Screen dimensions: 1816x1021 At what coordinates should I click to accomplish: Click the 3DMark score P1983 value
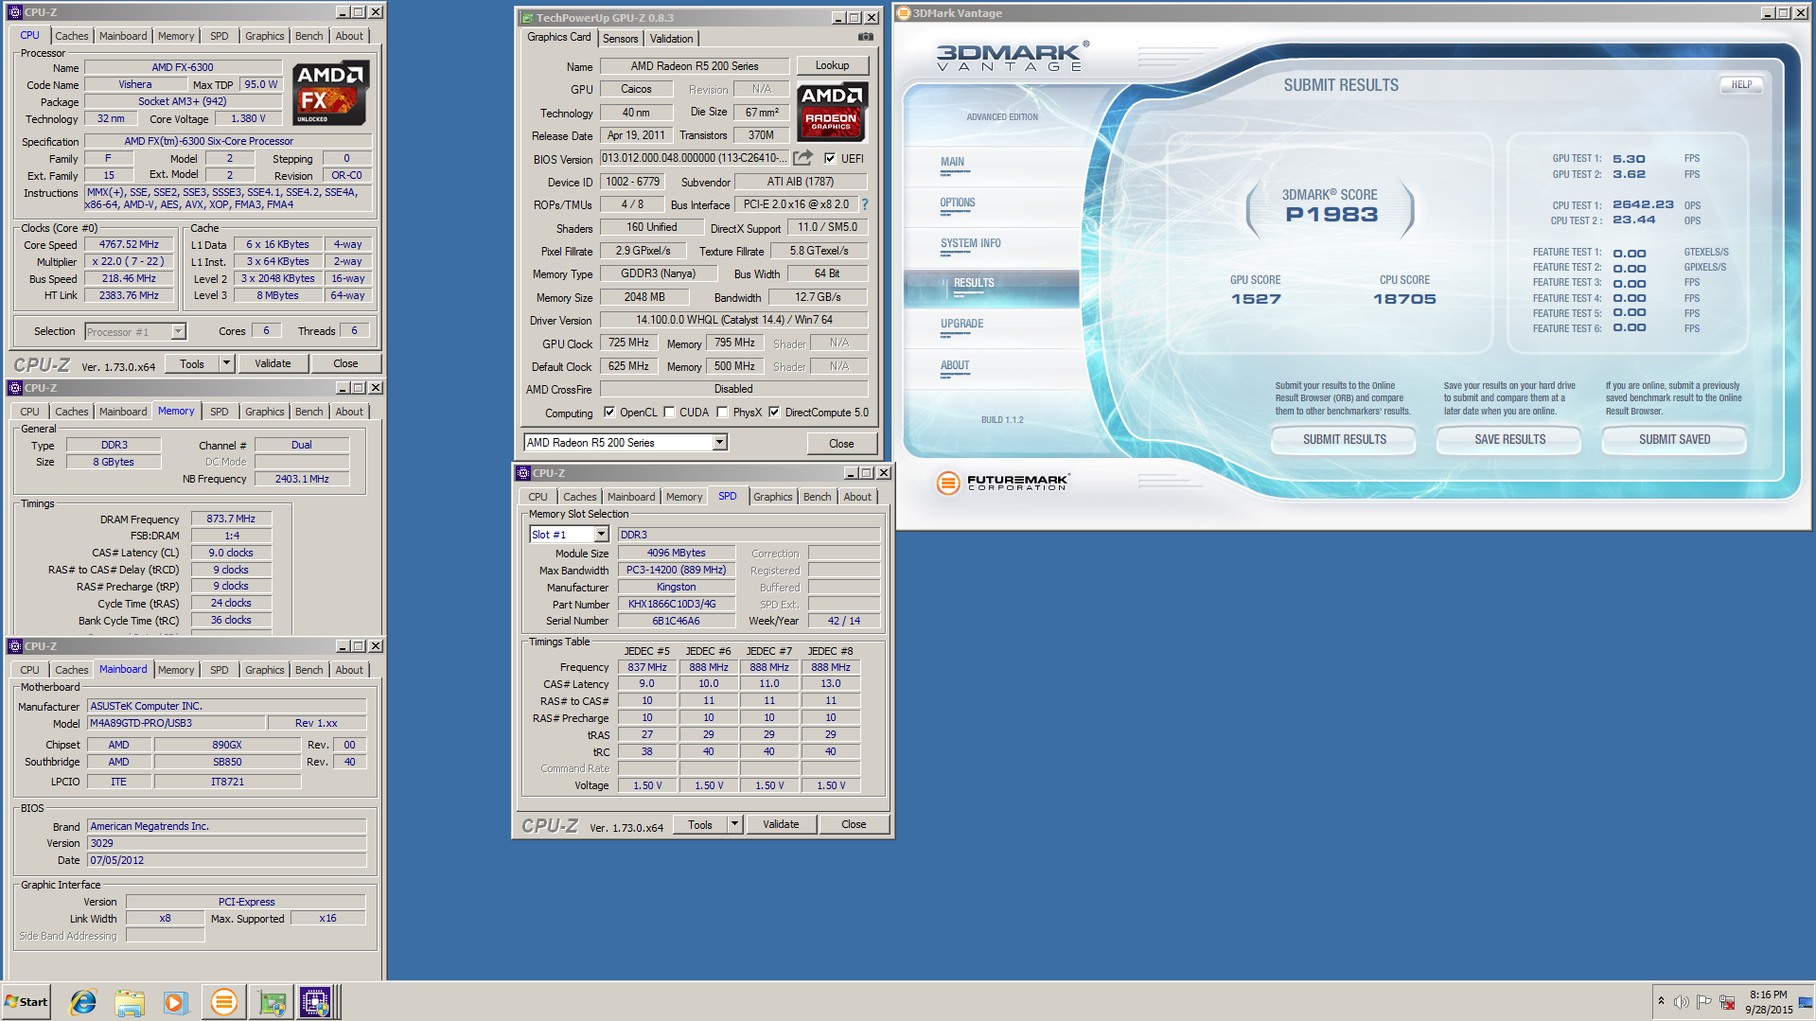click(1331, 215)
